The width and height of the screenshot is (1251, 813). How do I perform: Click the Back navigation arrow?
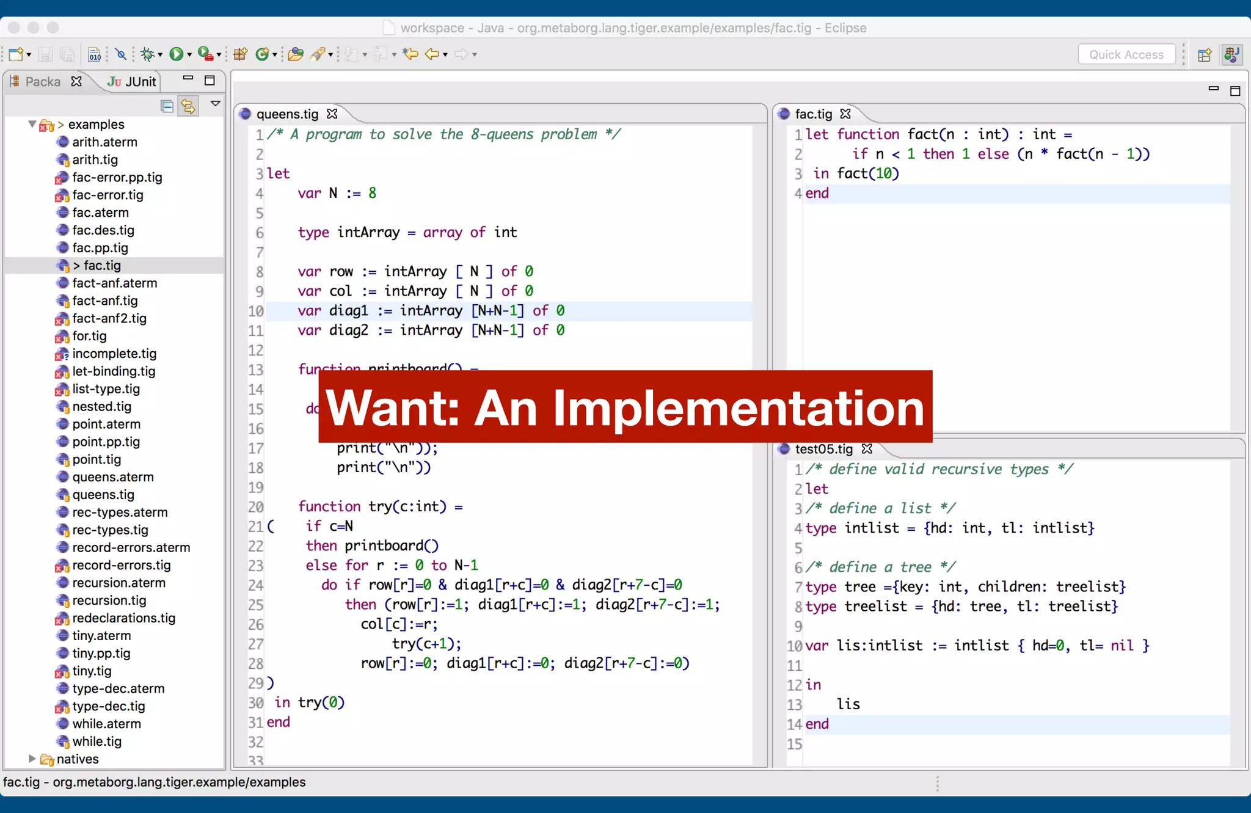tap(432, 54)
